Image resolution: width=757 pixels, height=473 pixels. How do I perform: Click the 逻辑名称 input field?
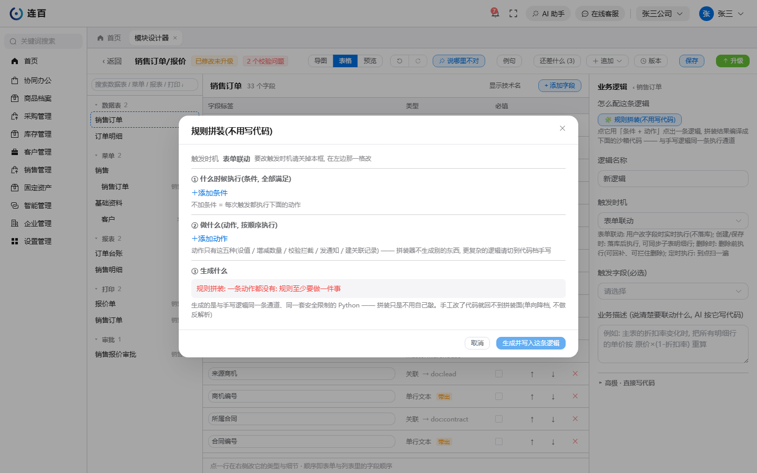(x=673, y=179)
